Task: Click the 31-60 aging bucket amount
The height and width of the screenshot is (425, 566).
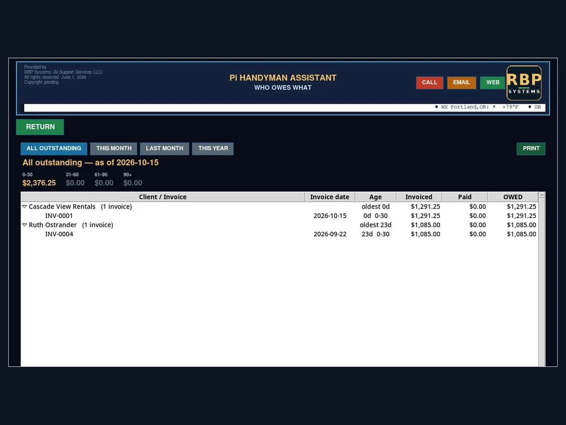Action: 75,183
